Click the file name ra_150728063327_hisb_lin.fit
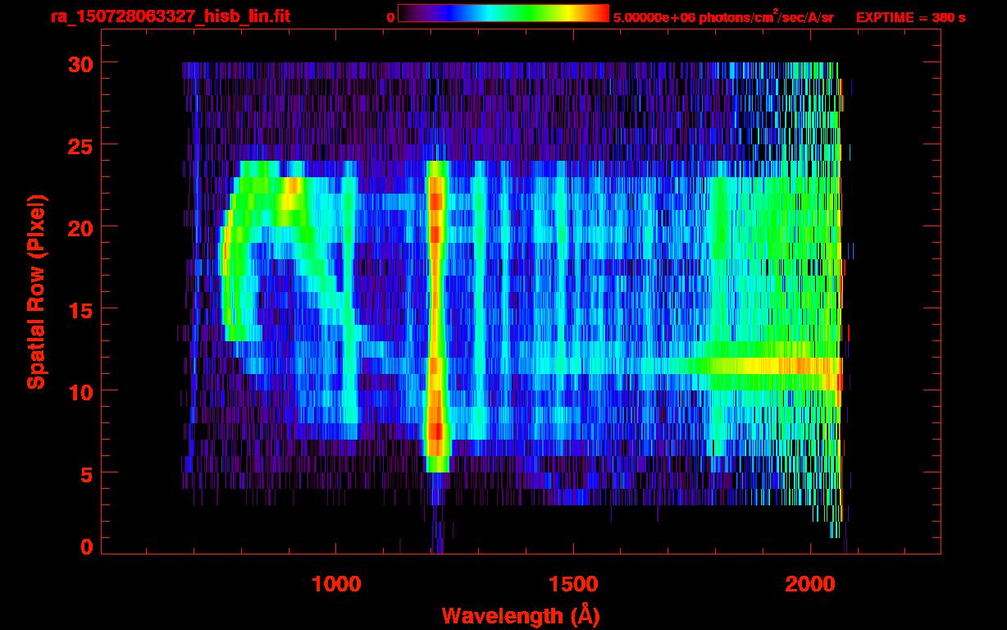Image resolution: width=1007 pixels, height=630 pixels. click(x=170, y=16)
